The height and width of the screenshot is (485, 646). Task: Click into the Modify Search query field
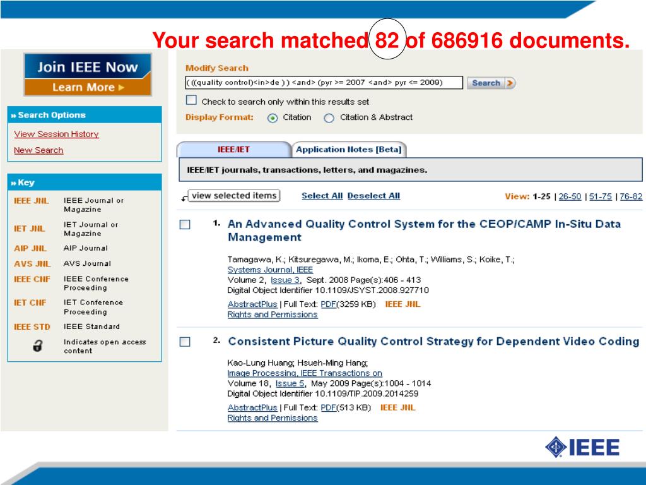coord(324,83)
